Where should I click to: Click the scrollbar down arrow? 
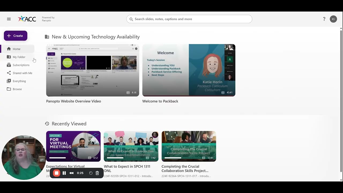point(341,180)
